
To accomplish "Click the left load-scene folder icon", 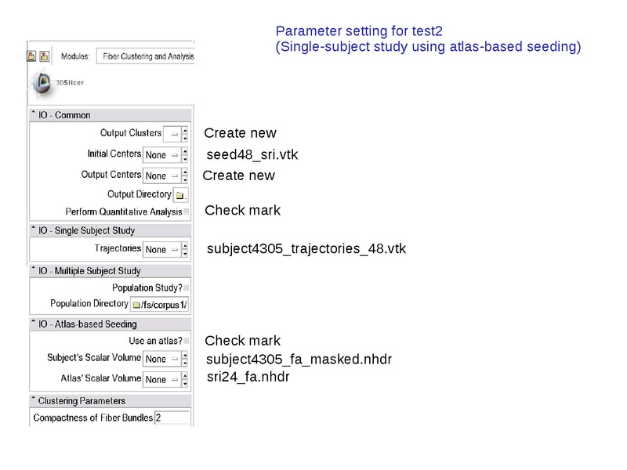I will (31, 55).
